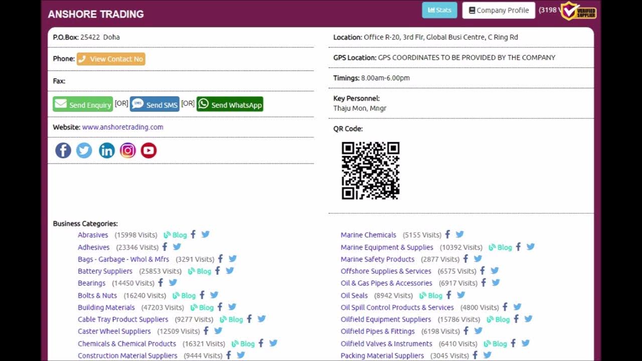Click the Send Enquiry button

[83, 104]
